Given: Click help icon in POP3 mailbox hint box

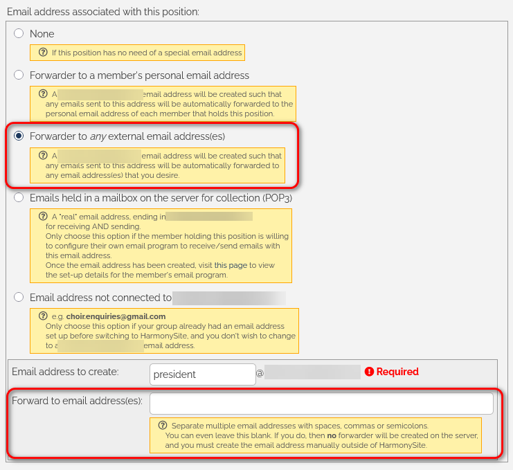Looking at the screenshot, I should point(44,216).
